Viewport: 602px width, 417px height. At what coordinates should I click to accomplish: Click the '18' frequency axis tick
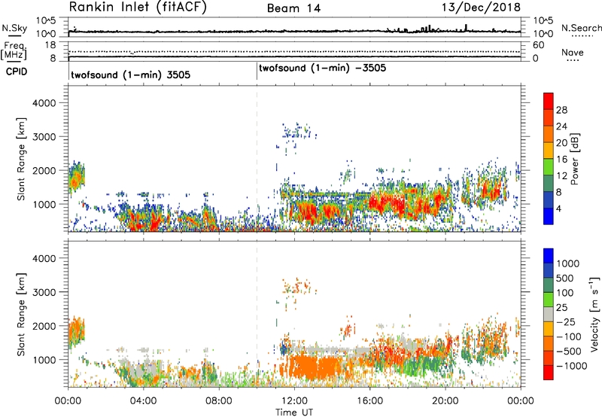coord(51,44)
